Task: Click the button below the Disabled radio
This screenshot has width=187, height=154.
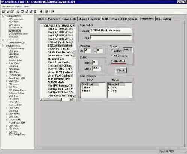Action: (x=121, y=70)
